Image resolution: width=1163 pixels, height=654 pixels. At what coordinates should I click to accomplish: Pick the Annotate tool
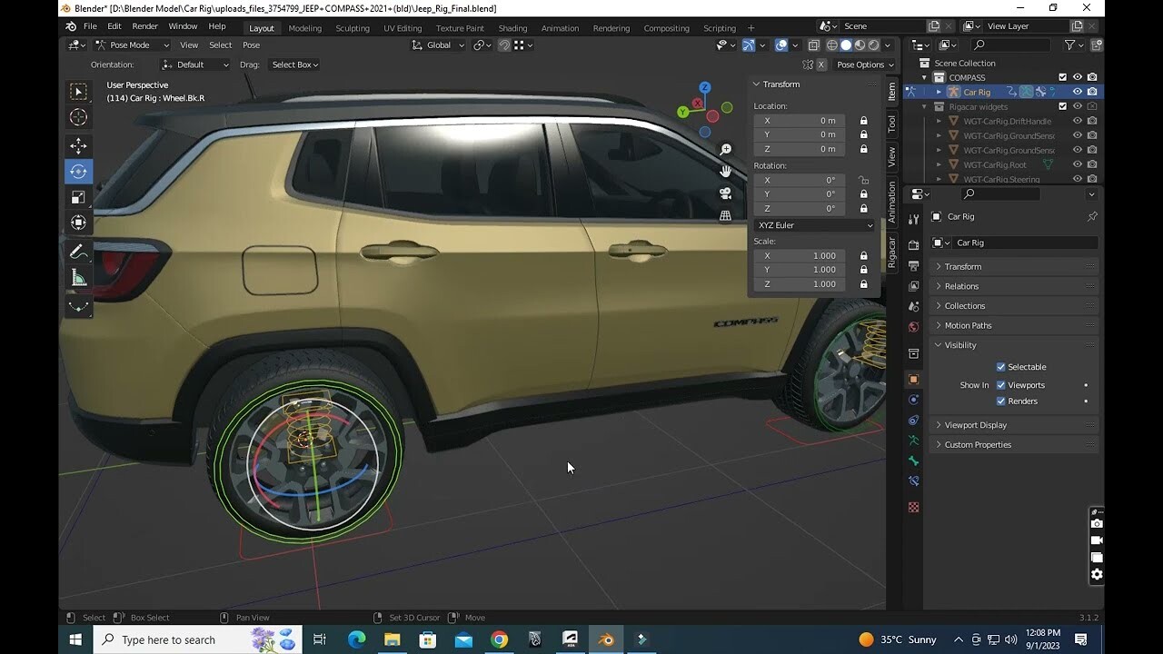pyautogui.click(x=78, y=251)
